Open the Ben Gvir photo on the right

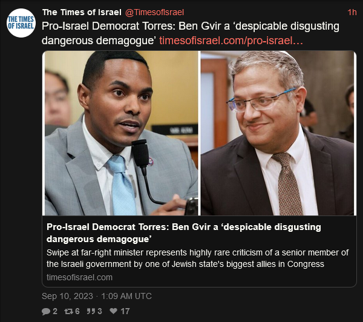[277, 133]
